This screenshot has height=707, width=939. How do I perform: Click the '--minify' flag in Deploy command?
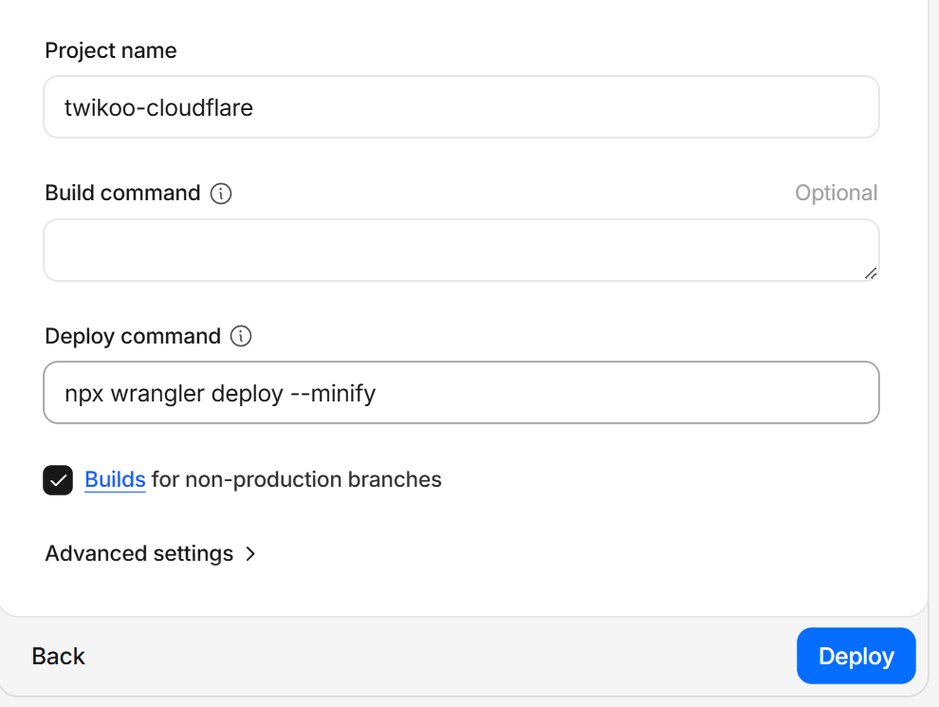(x=333, y=393)
